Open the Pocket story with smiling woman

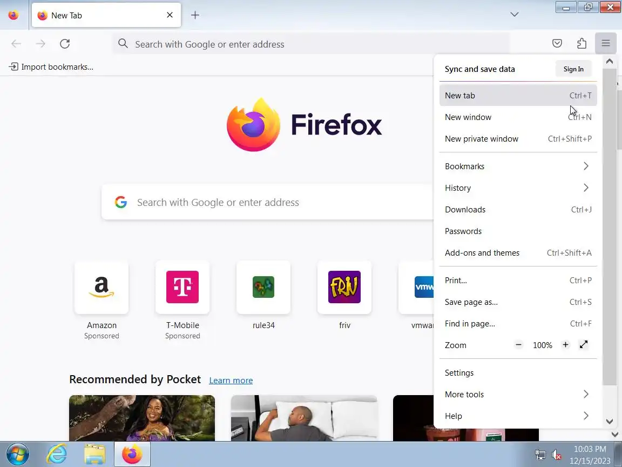point(142,418)
